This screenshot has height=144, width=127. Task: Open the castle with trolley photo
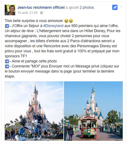93,111
